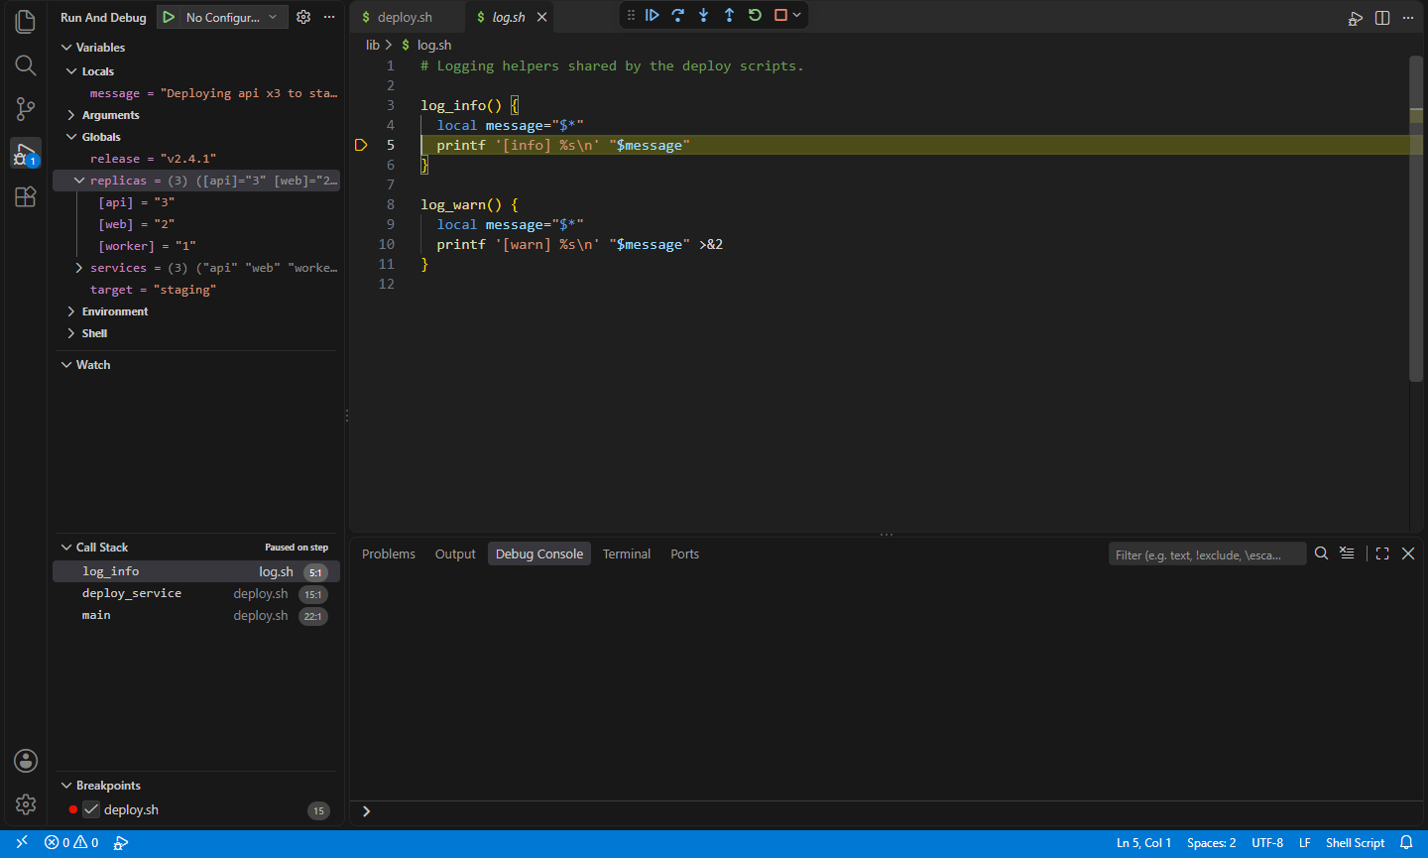The width and height of the screenshot is (1428, 858).
Task: Click Step Over in the debug toolbar
Action: tap(677, 15)
